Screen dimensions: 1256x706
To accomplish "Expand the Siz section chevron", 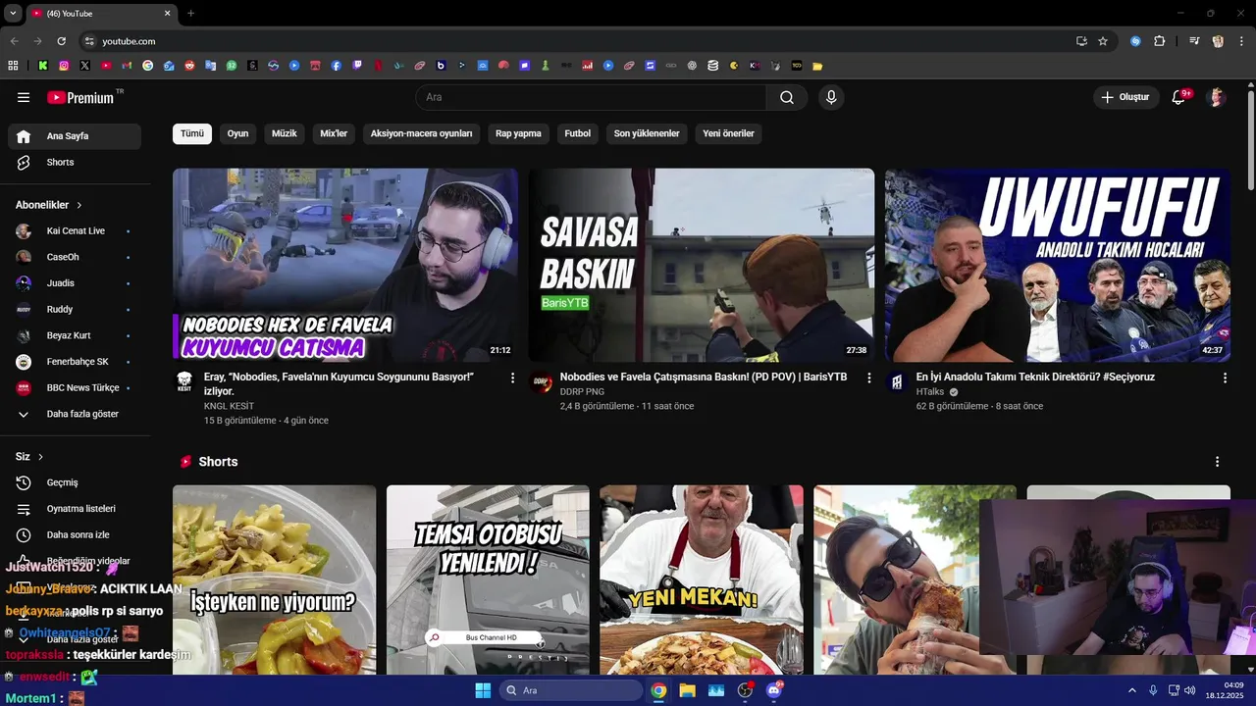I will coord(40,457).
